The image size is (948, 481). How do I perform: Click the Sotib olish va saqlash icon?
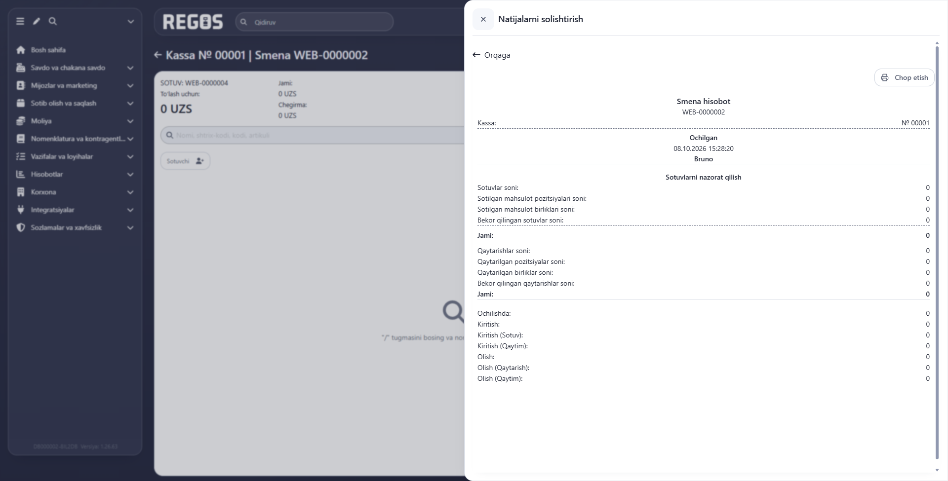[21, 103]
